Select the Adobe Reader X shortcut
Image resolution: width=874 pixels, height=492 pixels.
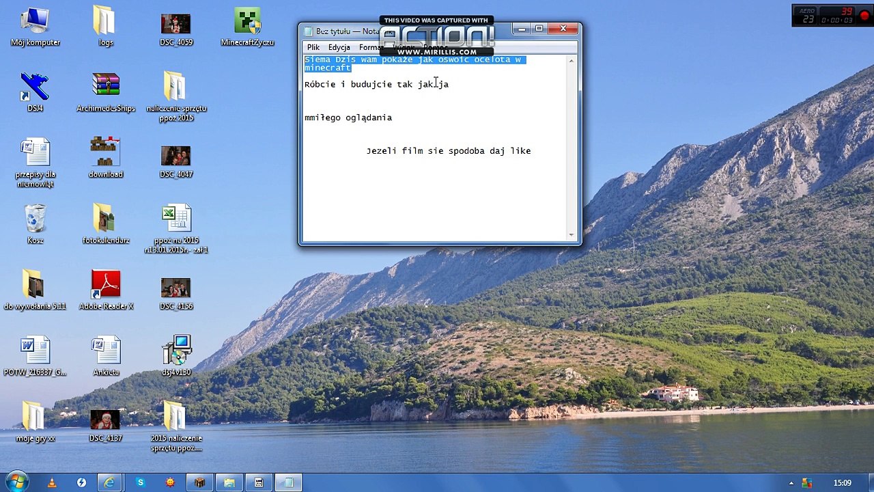[x=105, y=290]
